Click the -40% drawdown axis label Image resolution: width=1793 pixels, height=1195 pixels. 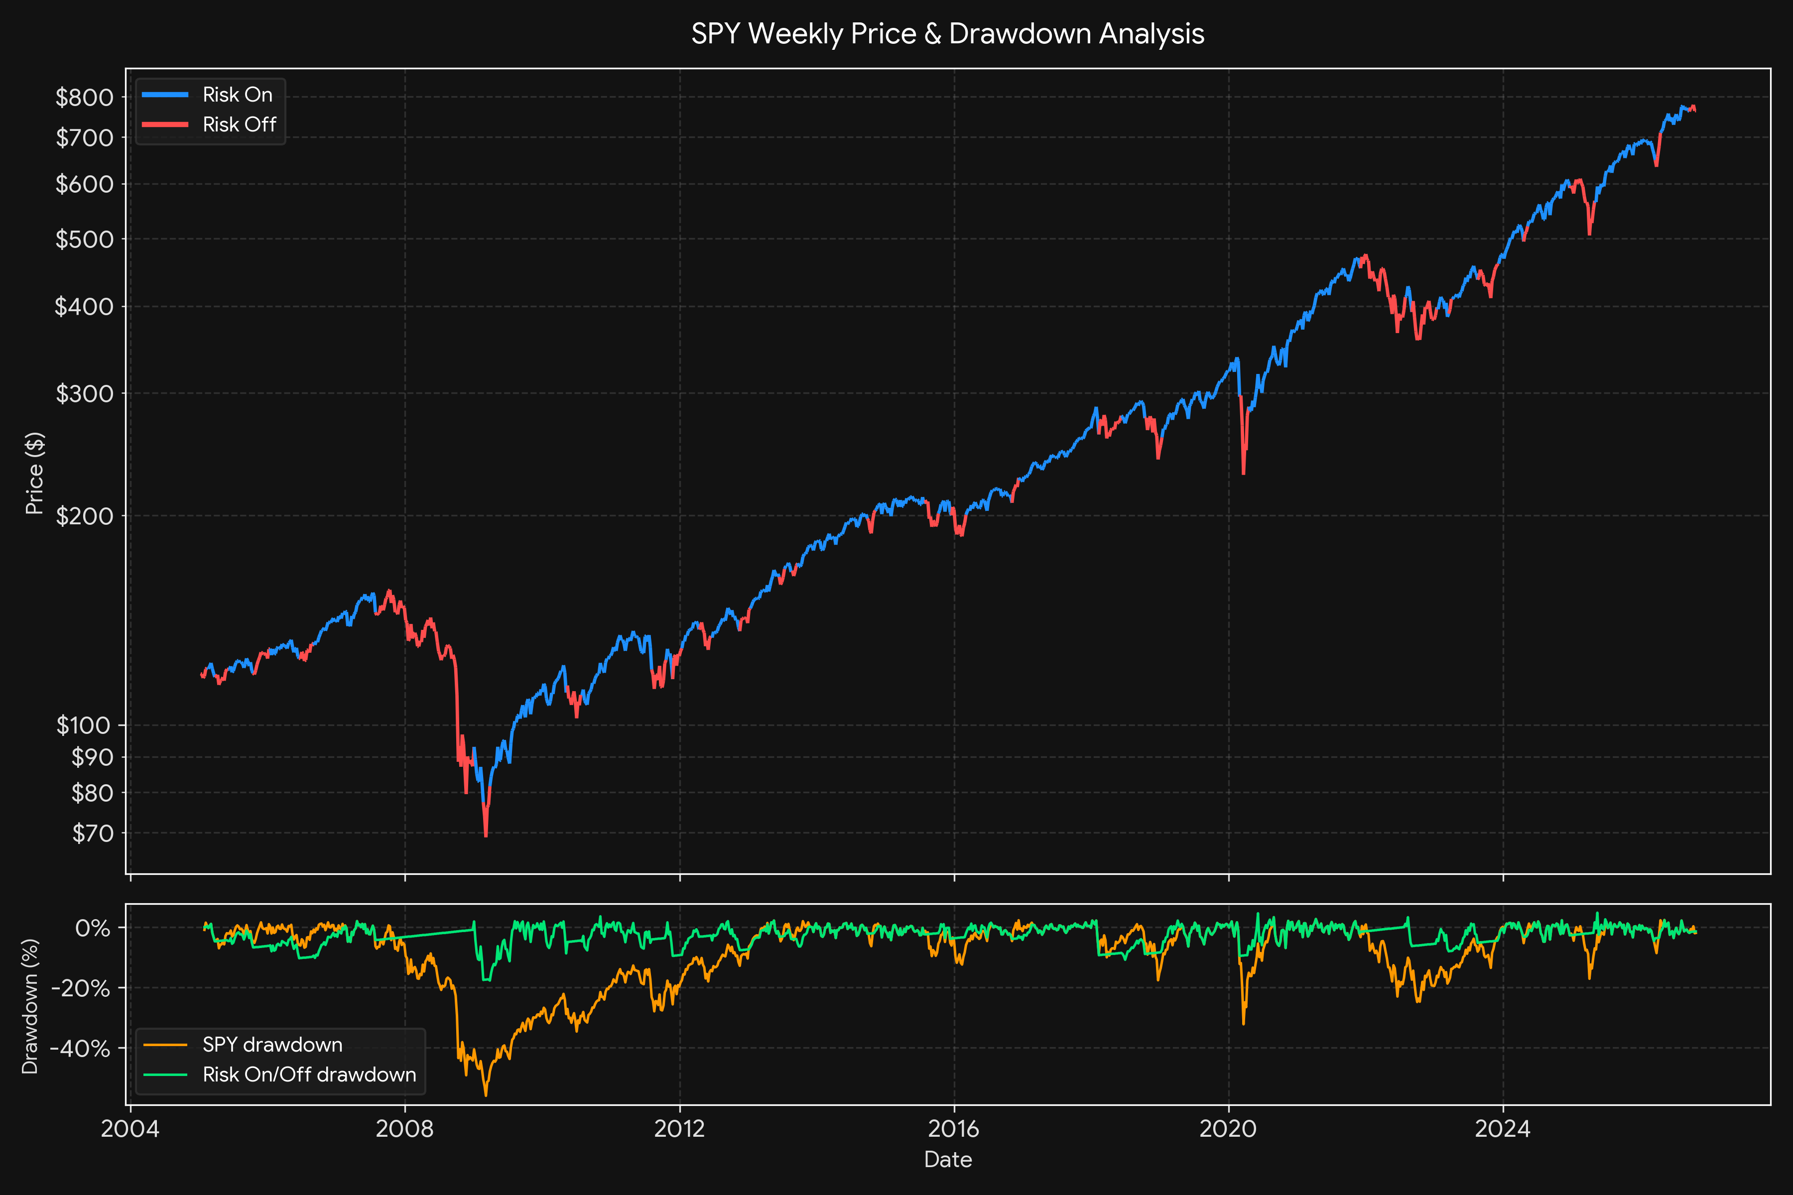[81, 1049]
